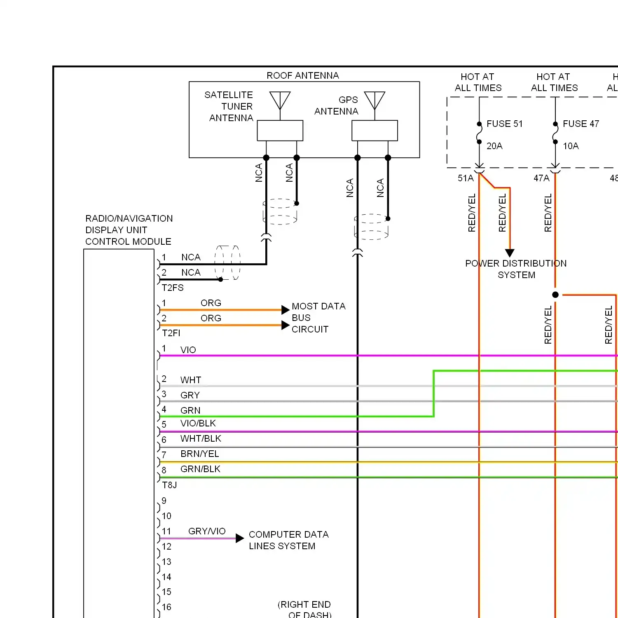This screenshot has width=618, height=618.
Task: Select the T8J connector label
Action: click(x=169, y=485)
